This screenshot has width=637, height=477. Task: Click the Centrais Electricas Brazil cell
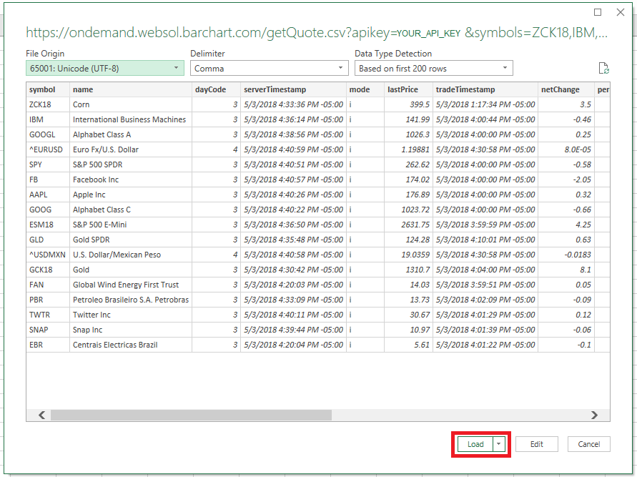130,345
